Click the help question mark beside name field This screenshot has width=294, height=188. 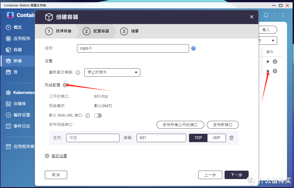[x=193, y=48]
